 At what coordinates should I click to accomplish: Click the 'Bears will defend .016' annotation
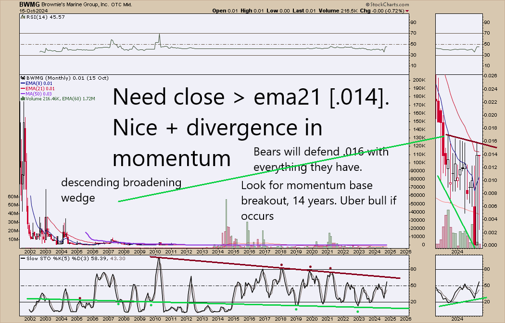click(x=321, y=159)
